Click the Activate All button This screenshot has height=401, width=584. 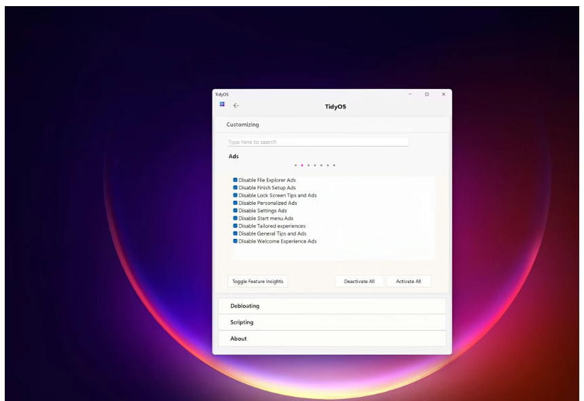click(409, 281)
